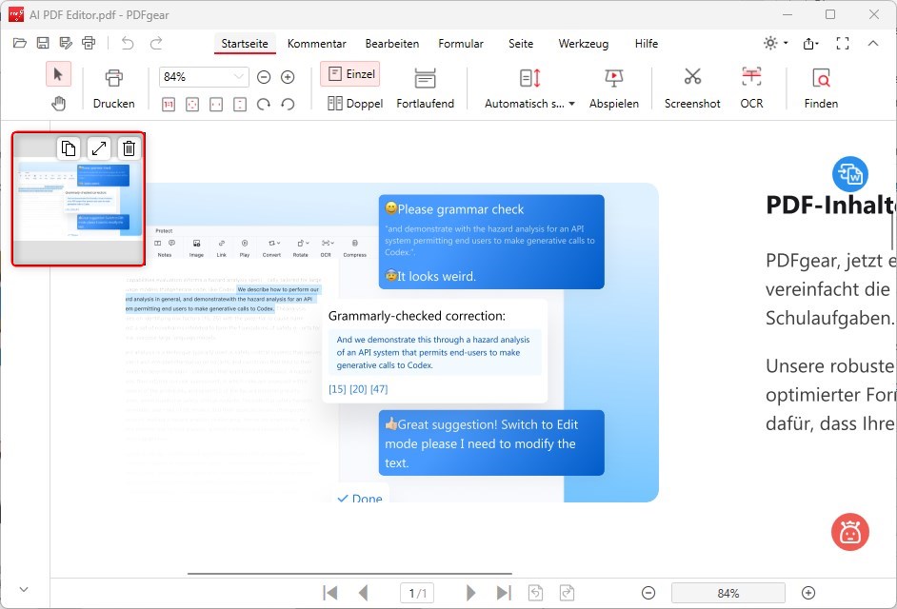The image size is (897, 609).
Task: Select the page 1 thumbnail
Action: coord(78,199)
